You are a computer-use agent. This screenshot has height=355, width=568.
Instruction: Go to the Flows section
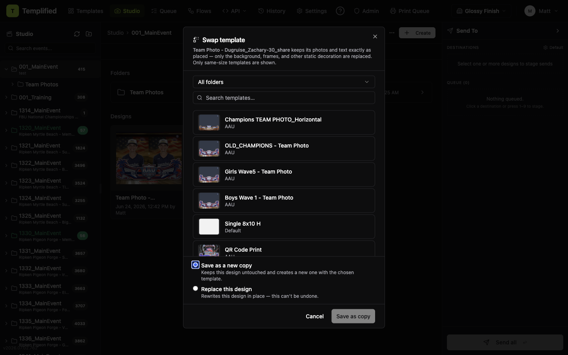(x=200, y=11)
